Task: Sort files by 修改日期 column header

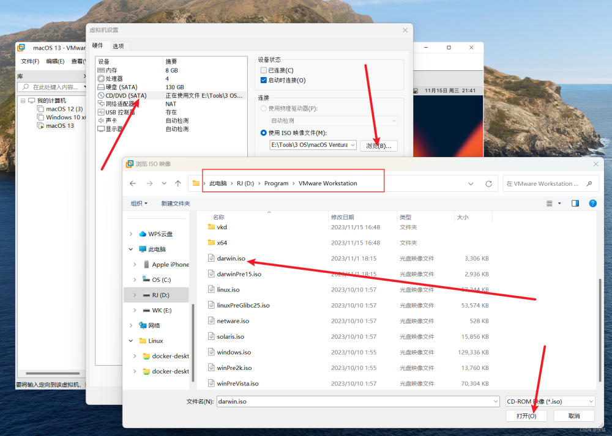Action: pyautogui.click(x=342, y=217)
